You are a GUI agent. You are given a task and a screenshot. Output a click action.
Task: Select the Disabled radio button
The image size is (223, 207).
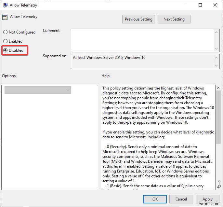(x=5, y=50)
